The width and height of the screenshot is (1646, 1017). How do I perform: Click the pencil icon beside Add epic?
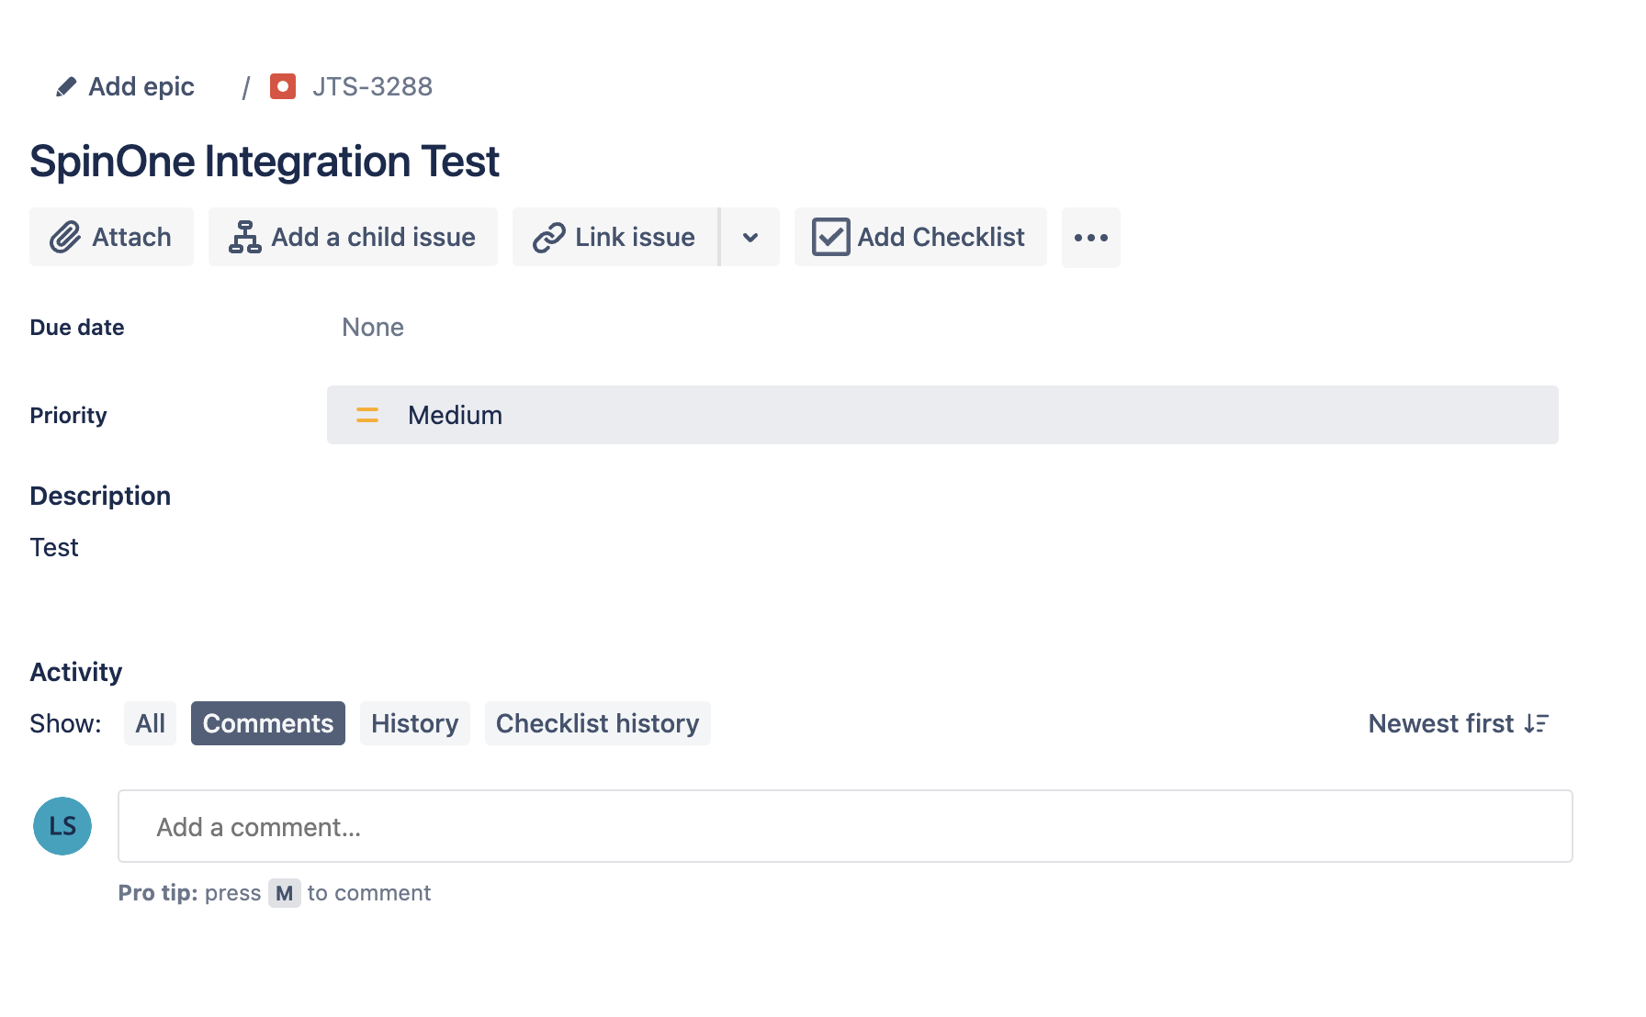[x=65, y=87]
